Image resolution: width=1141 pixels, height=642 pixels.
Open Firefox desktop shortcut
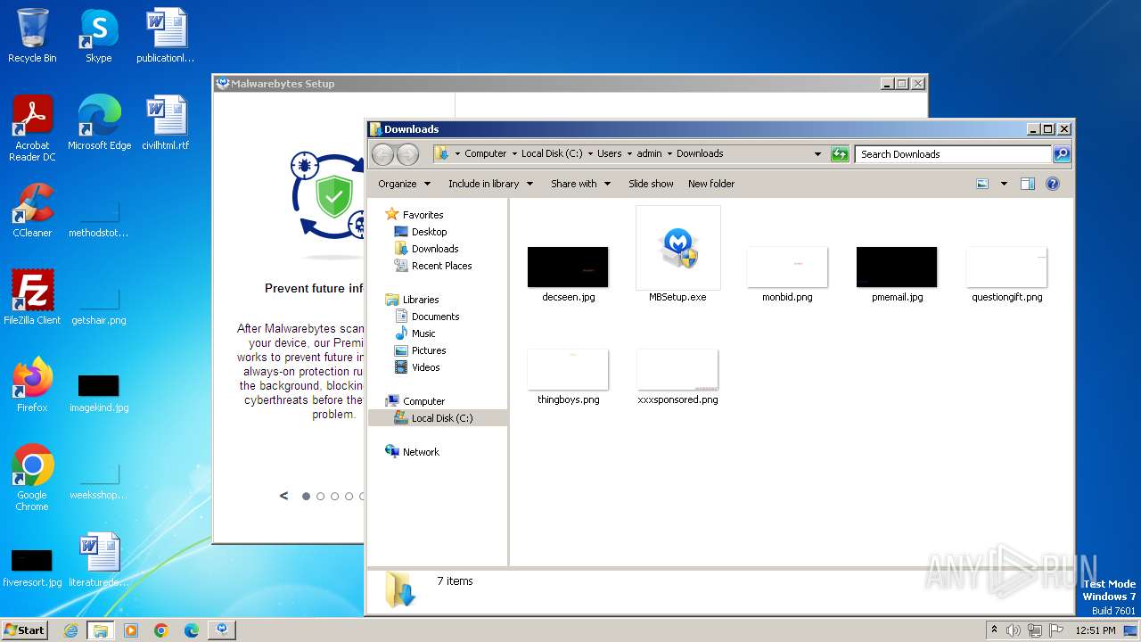pos(32,384)
